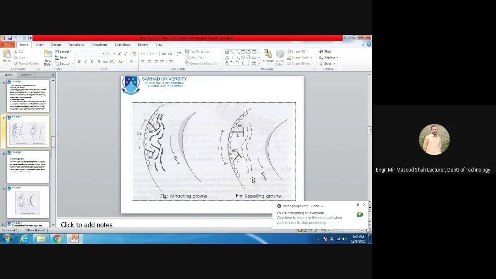Click Clear All Formatting icon
496x279 pixels.
click(x=134, y=53)
